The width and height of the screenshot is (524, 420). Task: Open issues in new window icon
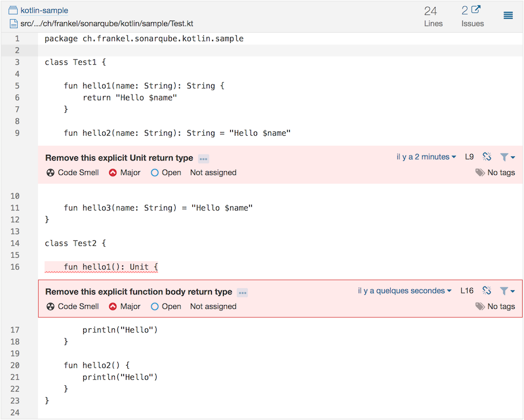(x=475, y=10)
